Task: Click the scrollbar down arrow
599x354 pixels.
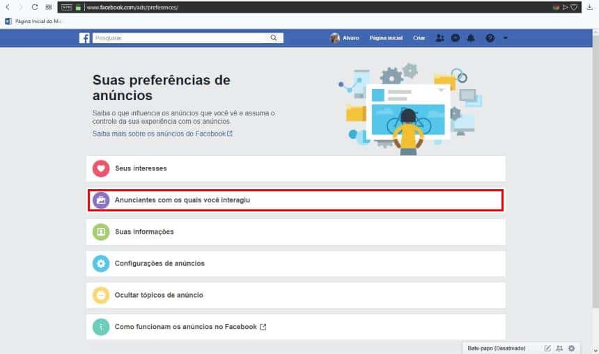Action: coord(596,350)
